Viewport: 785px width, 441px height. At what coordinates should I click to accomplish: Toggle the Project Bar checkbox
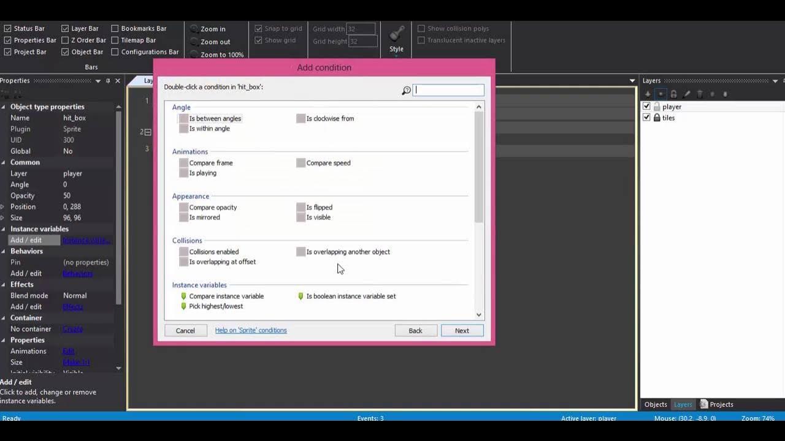(7, 52)
